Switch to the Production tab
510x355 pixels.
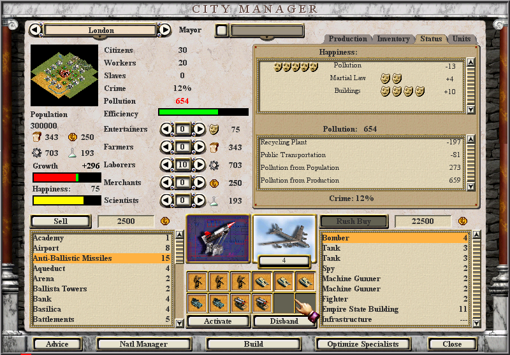point(347,39)
